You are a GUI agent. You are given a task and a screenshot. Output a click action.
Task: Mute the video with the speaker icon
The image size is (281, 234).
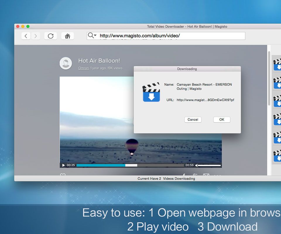point(196,165)
